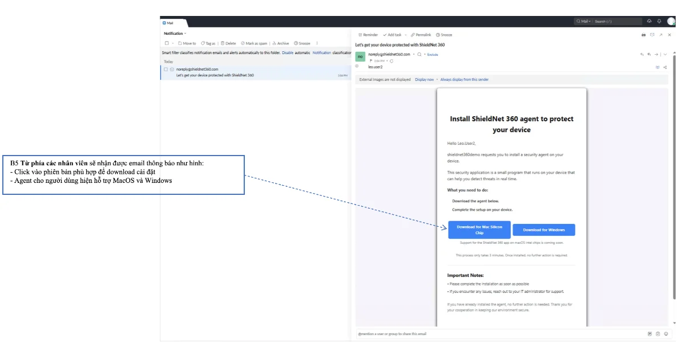
Task: Open the emoji picker in comment bar
Action: [x=666, y=334]
